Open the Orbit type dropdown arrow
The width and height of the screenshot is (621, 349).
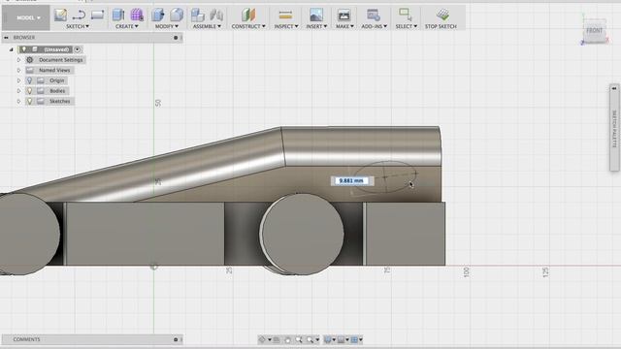coord(270,339)
